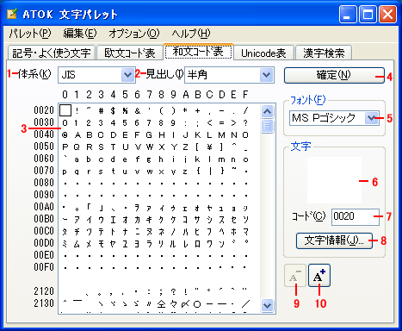
Task: Switch to the 記号・よく使う文字 tab
Action: point(52,53)
